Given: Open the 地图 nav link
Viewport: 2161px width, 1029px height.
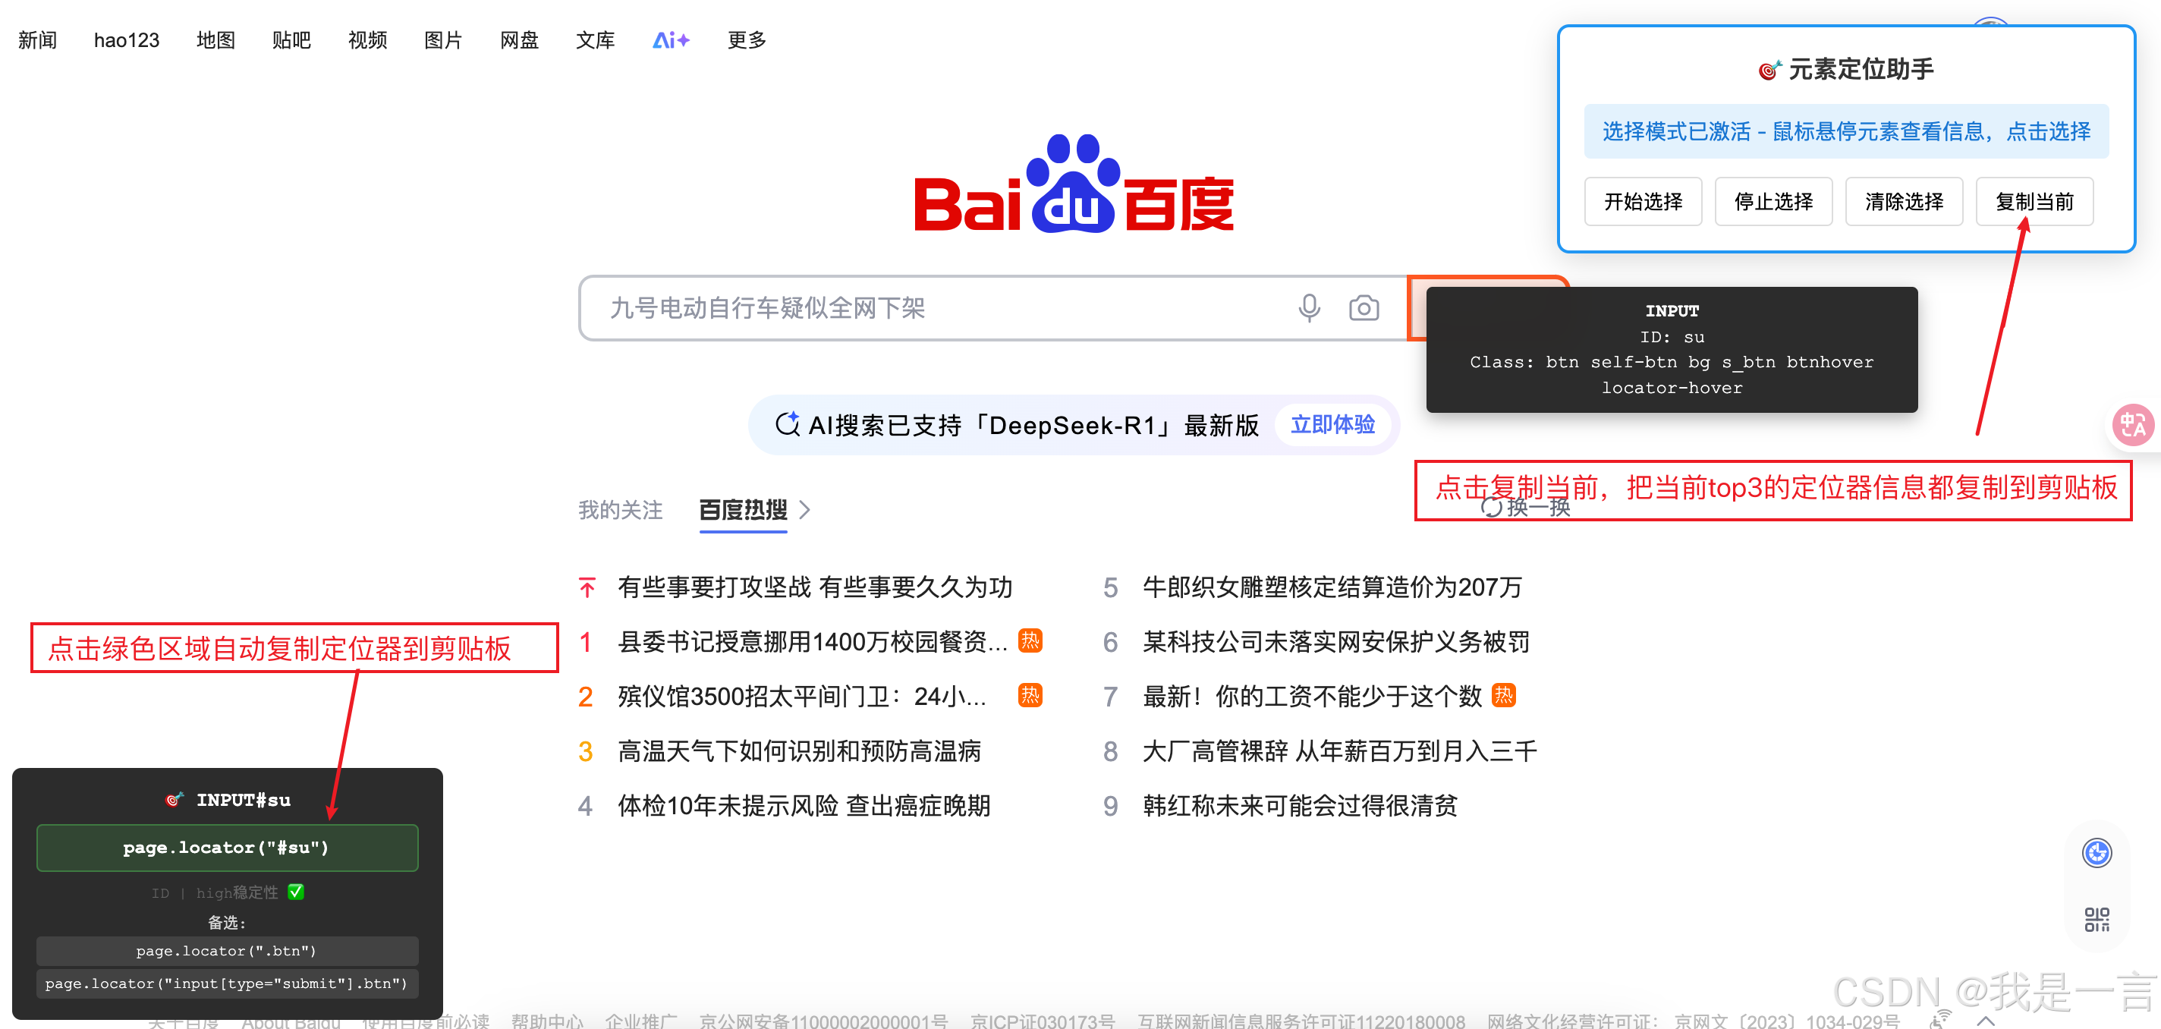Looking at the screenshot, I should click(x=215, y=39).
